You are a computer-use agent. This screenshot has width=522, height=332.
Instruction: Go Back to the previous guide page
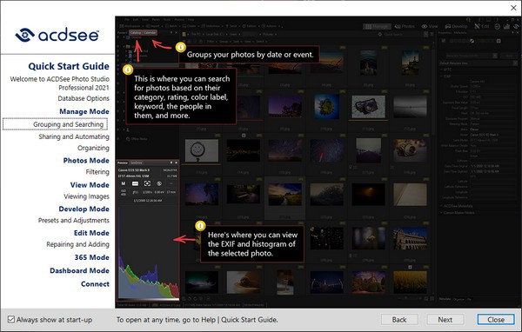399,320
